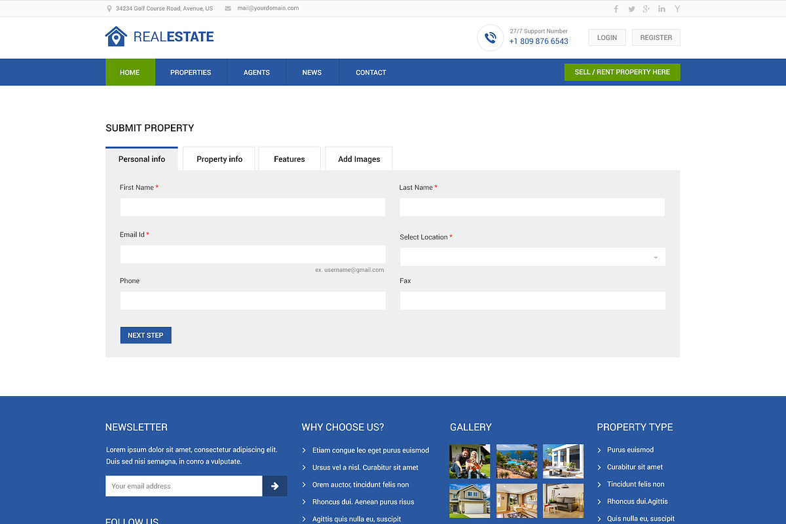Open gallery thumbnail of living room with windows
The image size is (786, 524).
tap(517, 501)
